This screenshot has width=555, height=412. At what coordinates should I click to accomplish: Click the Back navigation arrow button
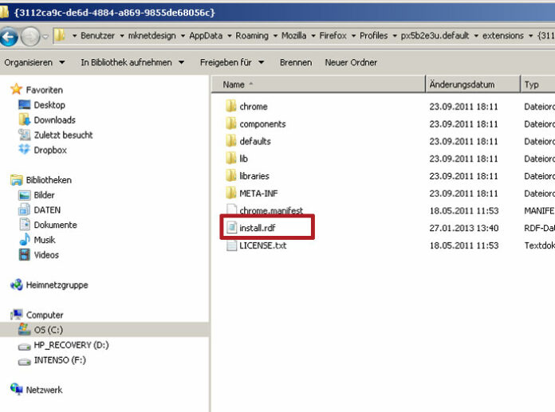click(x=9, y=37)
